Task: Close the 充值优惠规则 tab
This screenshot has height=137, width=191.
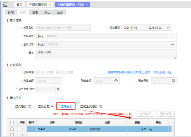Action: [x=50, y=4]
